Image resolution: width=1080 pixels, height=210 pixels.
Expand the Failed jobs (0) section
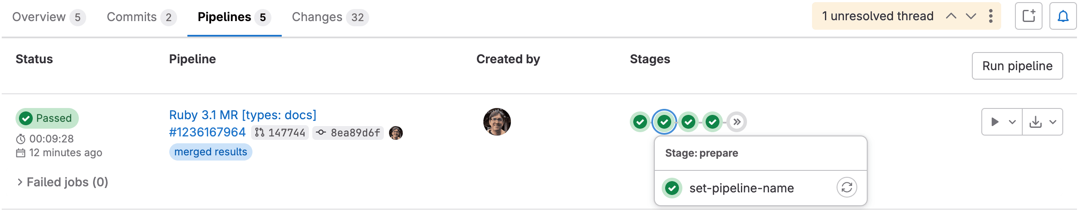[x=62, y=182]
